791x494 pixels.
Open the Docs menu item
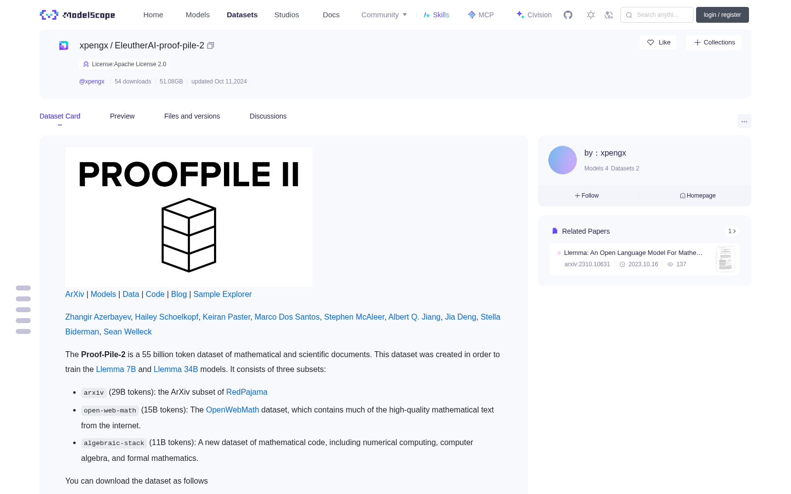[331, 15]
